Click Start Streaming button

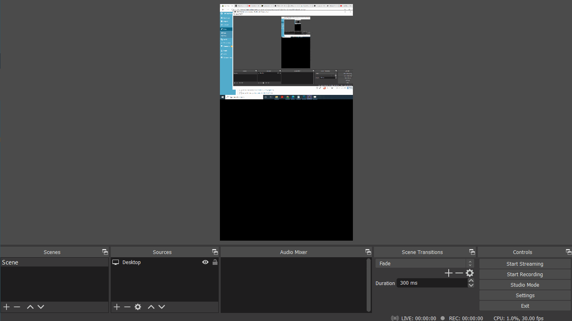(x=525, y=264)
